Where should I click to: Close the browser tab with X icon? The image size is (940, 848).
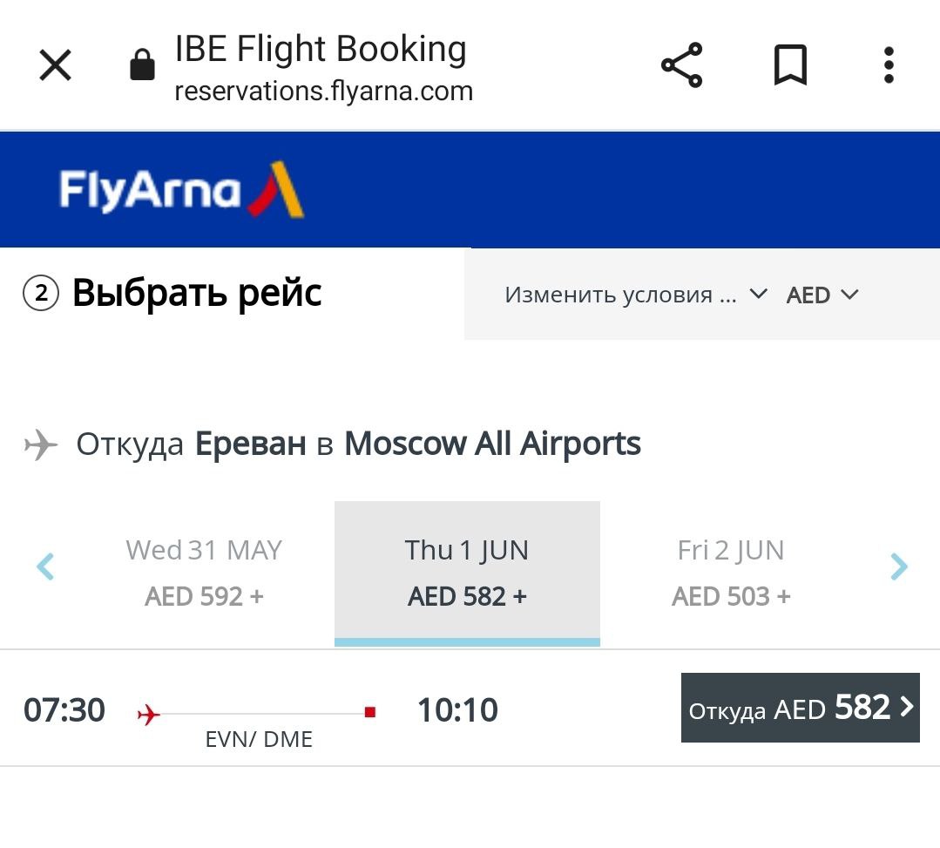click(x=56, y=65)
